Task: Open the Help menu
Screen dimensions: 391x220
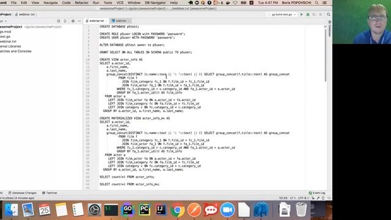Action: pos(174,2)
